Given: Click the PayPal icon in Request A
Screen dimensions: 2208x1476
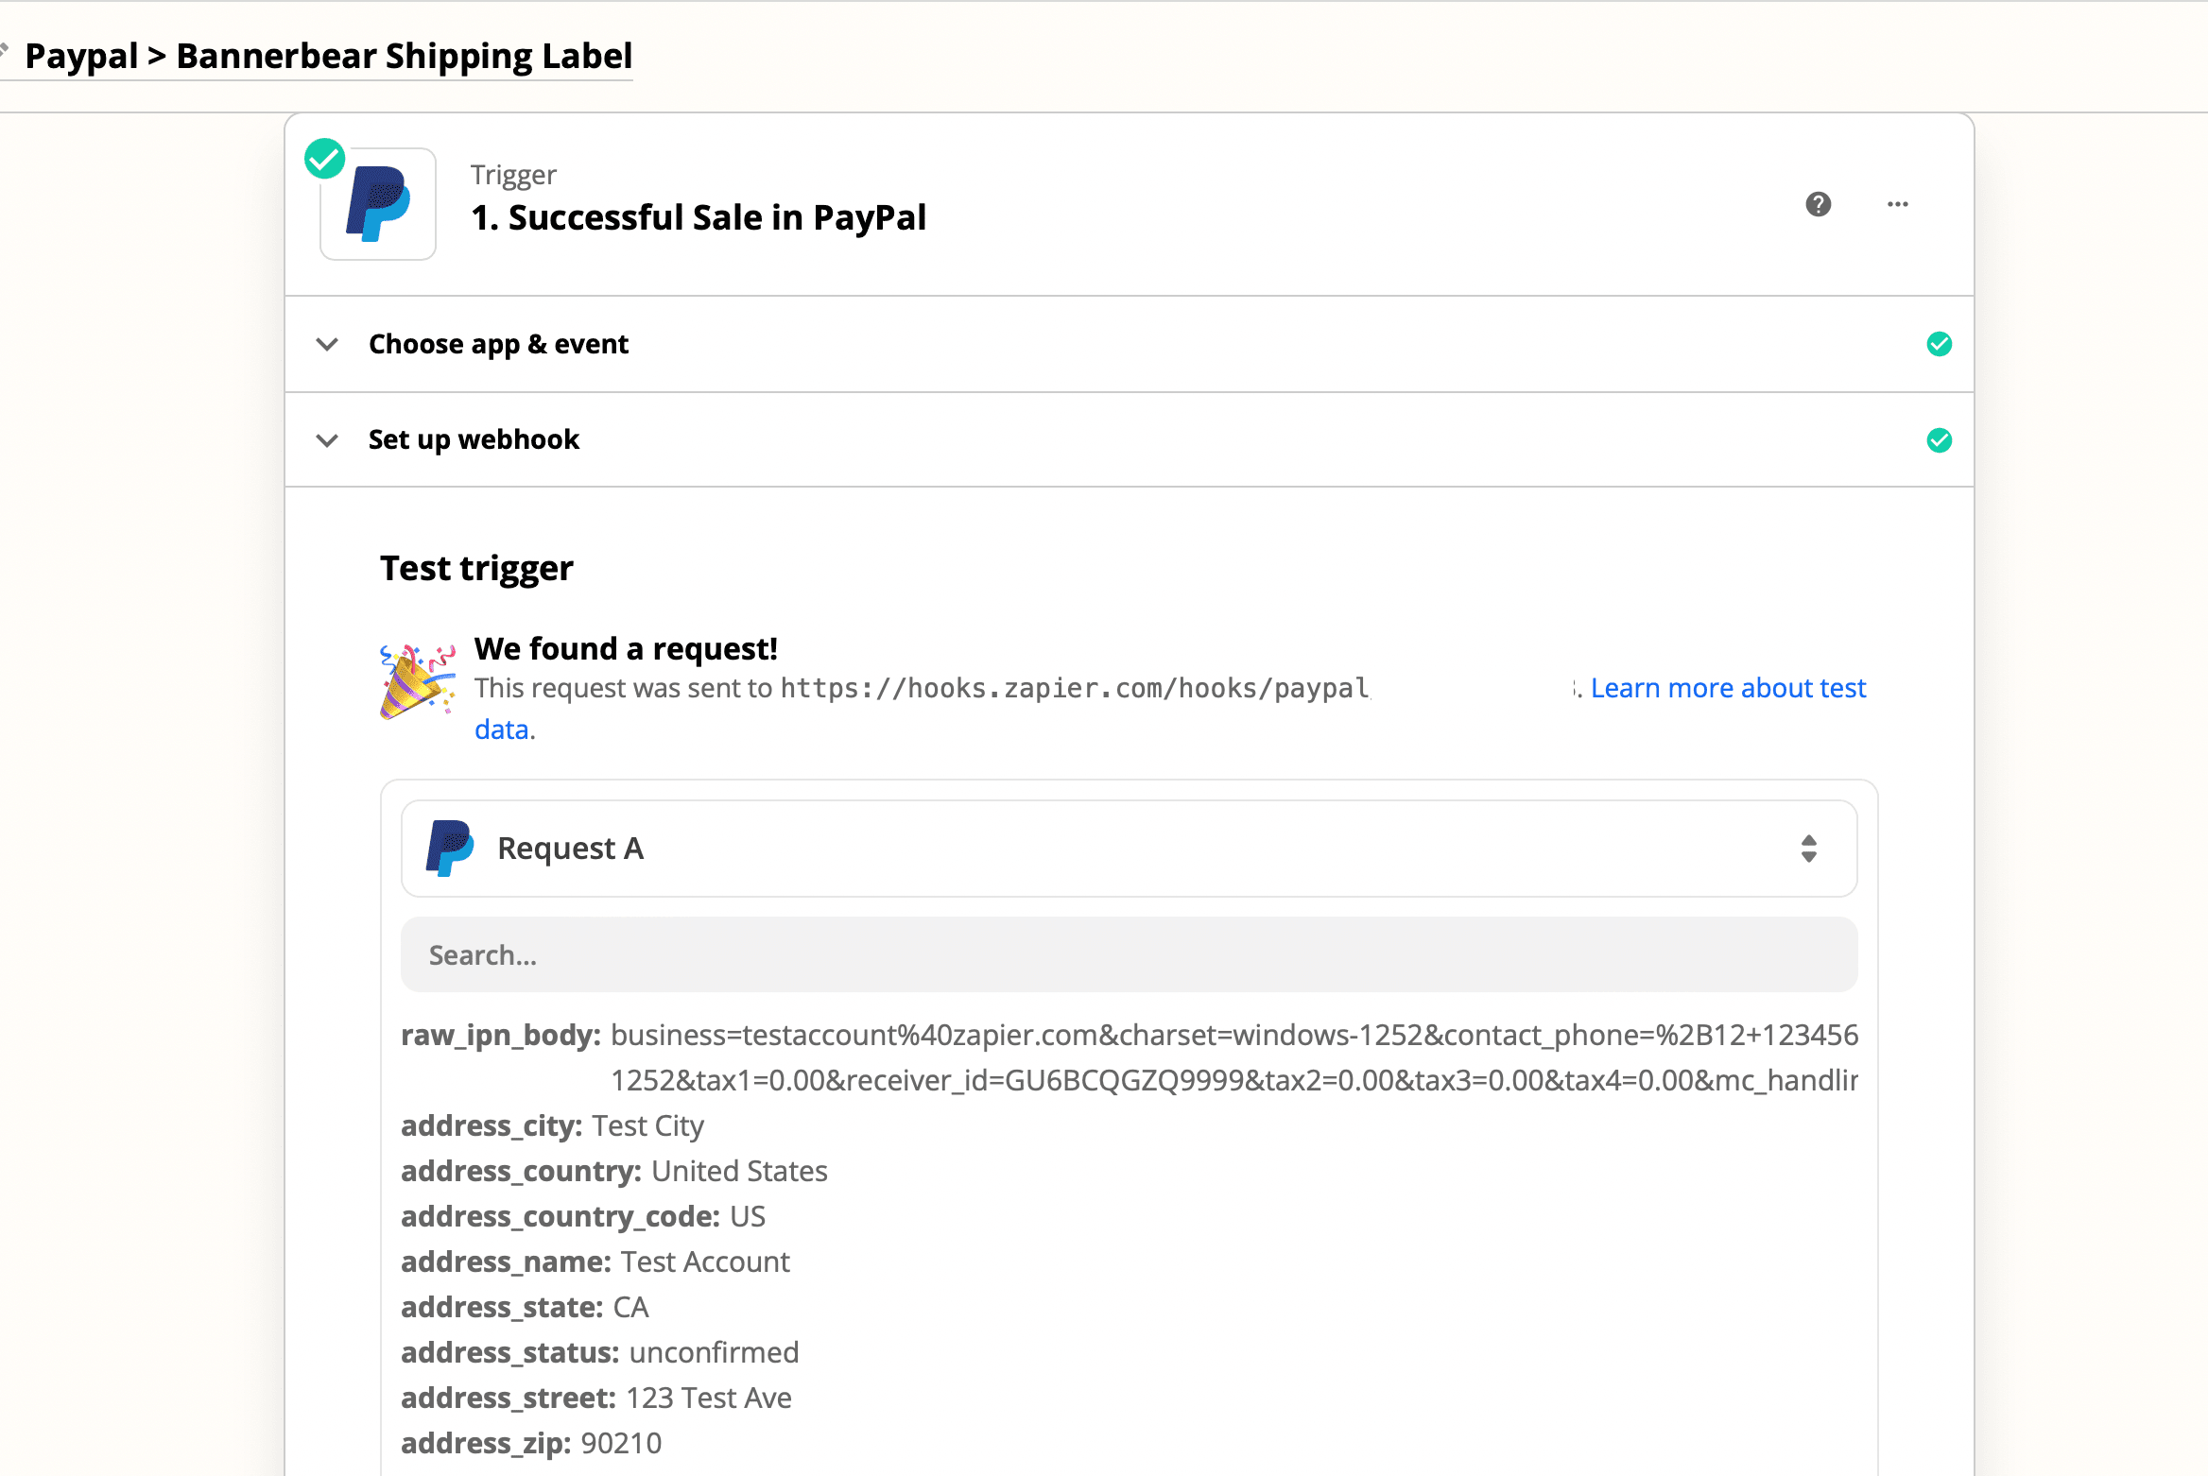Looking at the screenshot, I should (x=452, y=847).
